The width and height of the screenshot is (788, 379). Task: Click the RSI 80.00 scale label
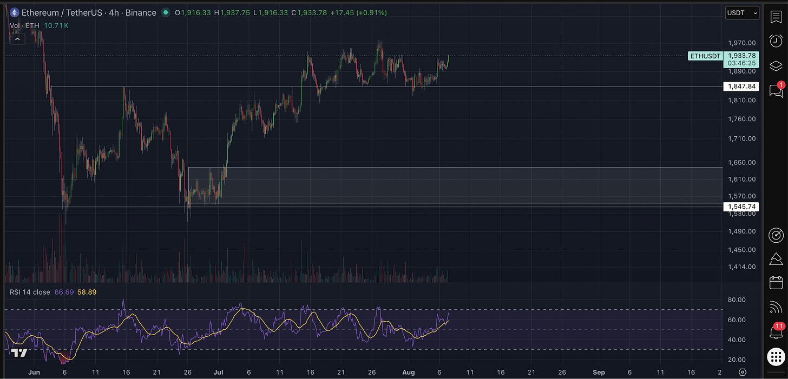point(738,300)
